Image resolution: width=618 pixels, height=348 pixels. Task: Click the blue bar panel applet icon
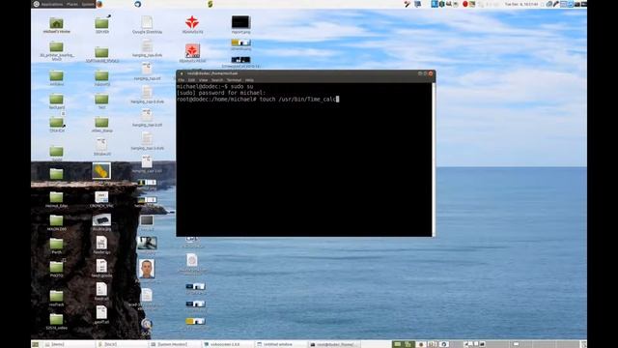coord(435,4)
